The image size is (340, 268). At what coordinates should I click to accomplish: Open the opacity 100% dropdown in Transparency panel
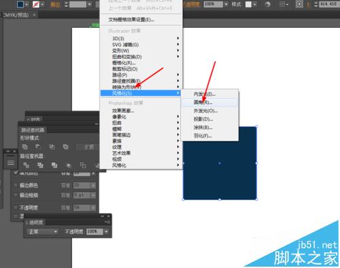point(106,231)
